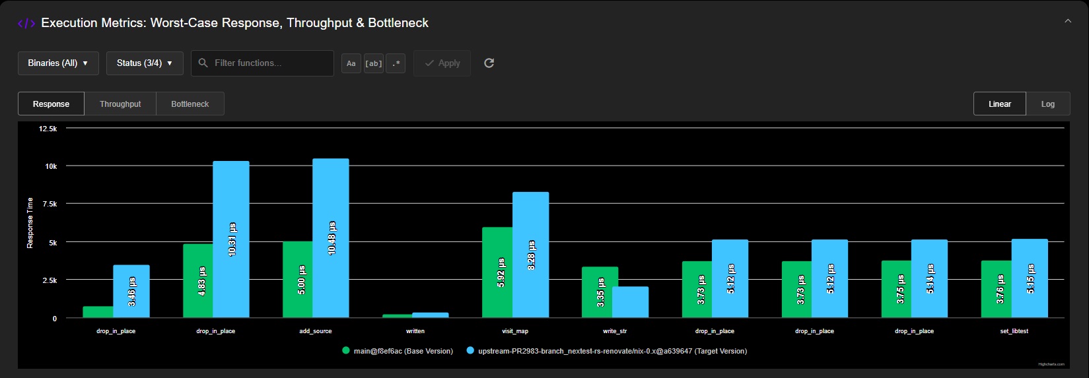Toggle regex .* filter mode
The image size is (1089, 378).
(x=396, y=63)
